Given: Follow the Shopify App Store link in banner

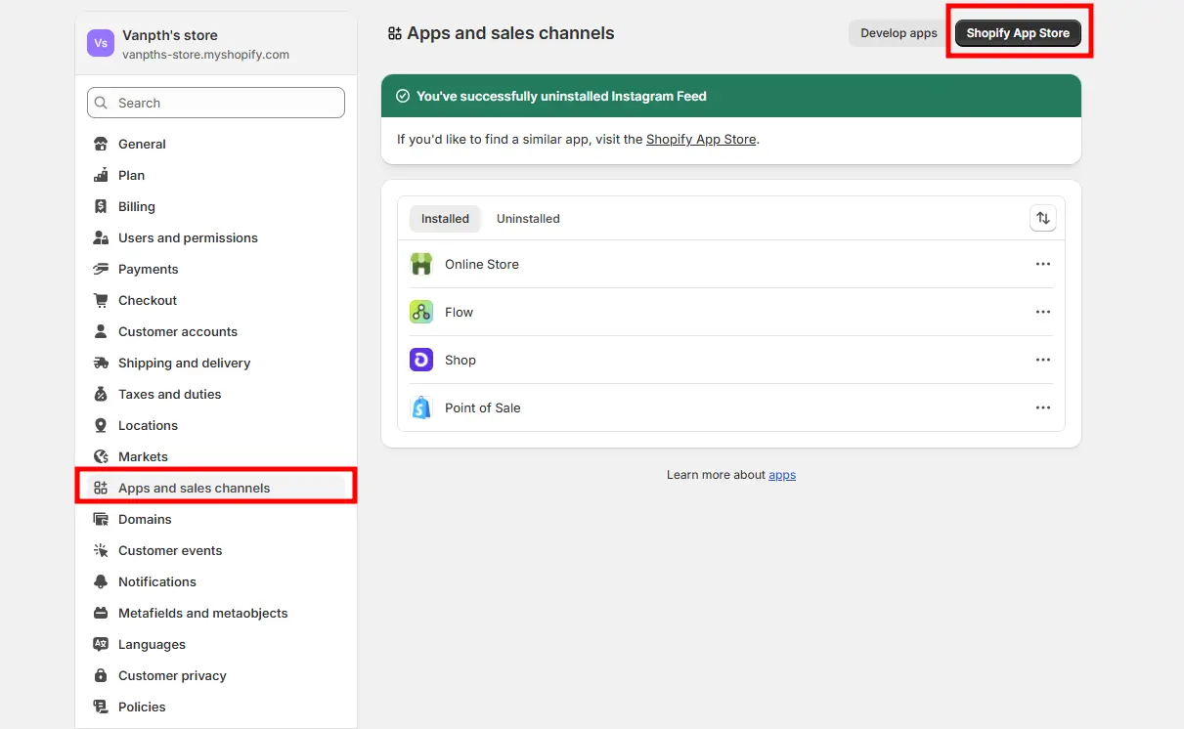Looking at the screenshot, I should (701, 139).
